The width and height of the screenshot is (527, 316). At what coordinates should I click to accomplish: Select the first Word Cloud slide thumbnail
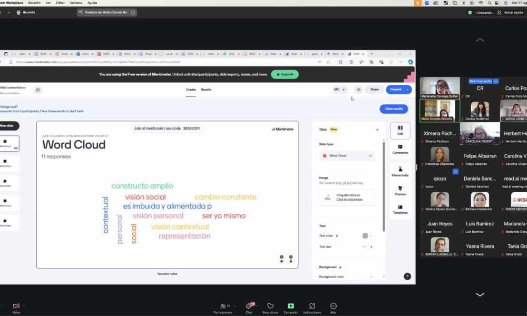point(9,144)
